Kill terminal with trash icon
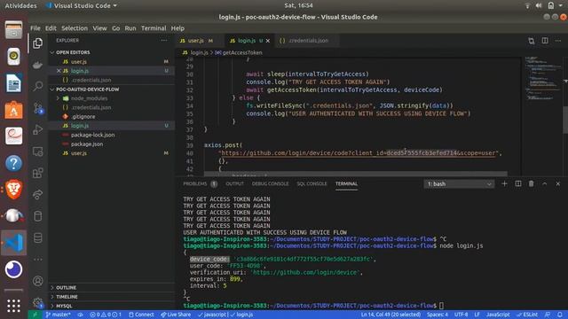Screen dimensions: 568x319 (x=531, y=183)
